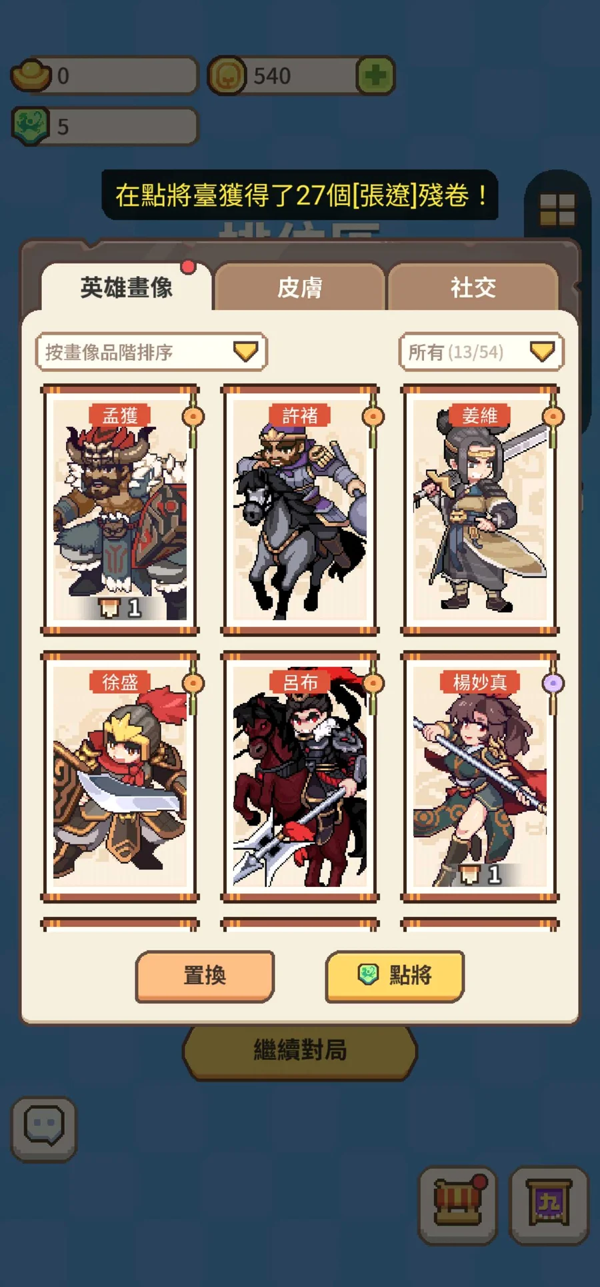Select the 呂布 hero portrait card
The height and width of the screenshot is (1287, 600).
(300, 777)
